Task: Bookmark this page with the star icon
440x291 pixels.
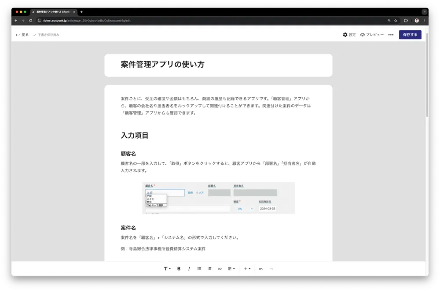Action: (396, 21)
